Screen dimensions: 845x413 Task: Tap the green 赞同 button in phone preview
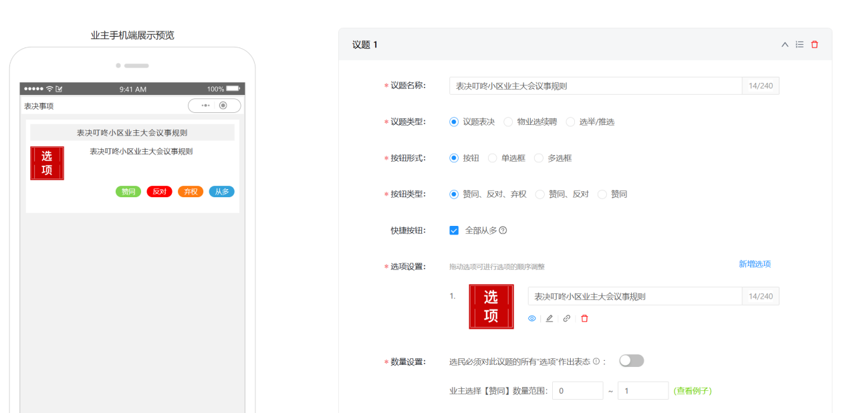(x=128, y=192)
